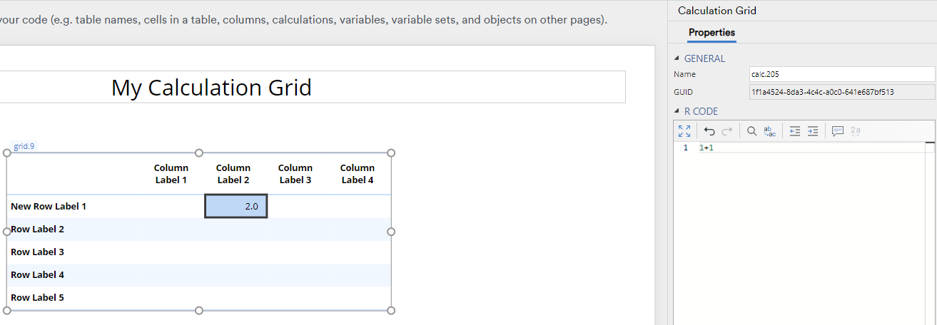
Task: Open find and replace in code editor
Action: tap(769, 131)
